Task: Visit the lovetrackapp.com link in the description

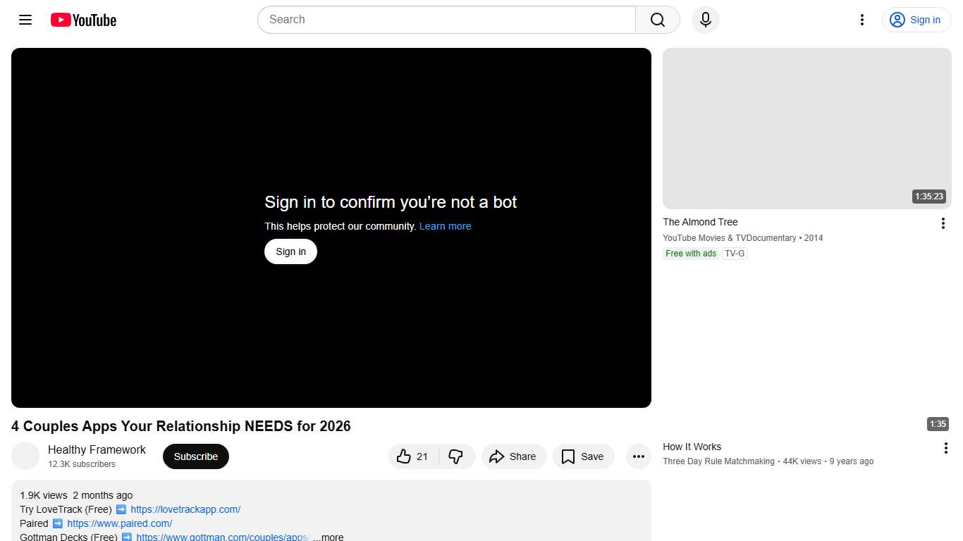Action: point(185,509)
